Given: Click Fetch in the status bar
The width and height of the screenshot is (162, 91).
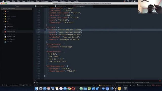Looking at the screenshot, I should (133, 85).
